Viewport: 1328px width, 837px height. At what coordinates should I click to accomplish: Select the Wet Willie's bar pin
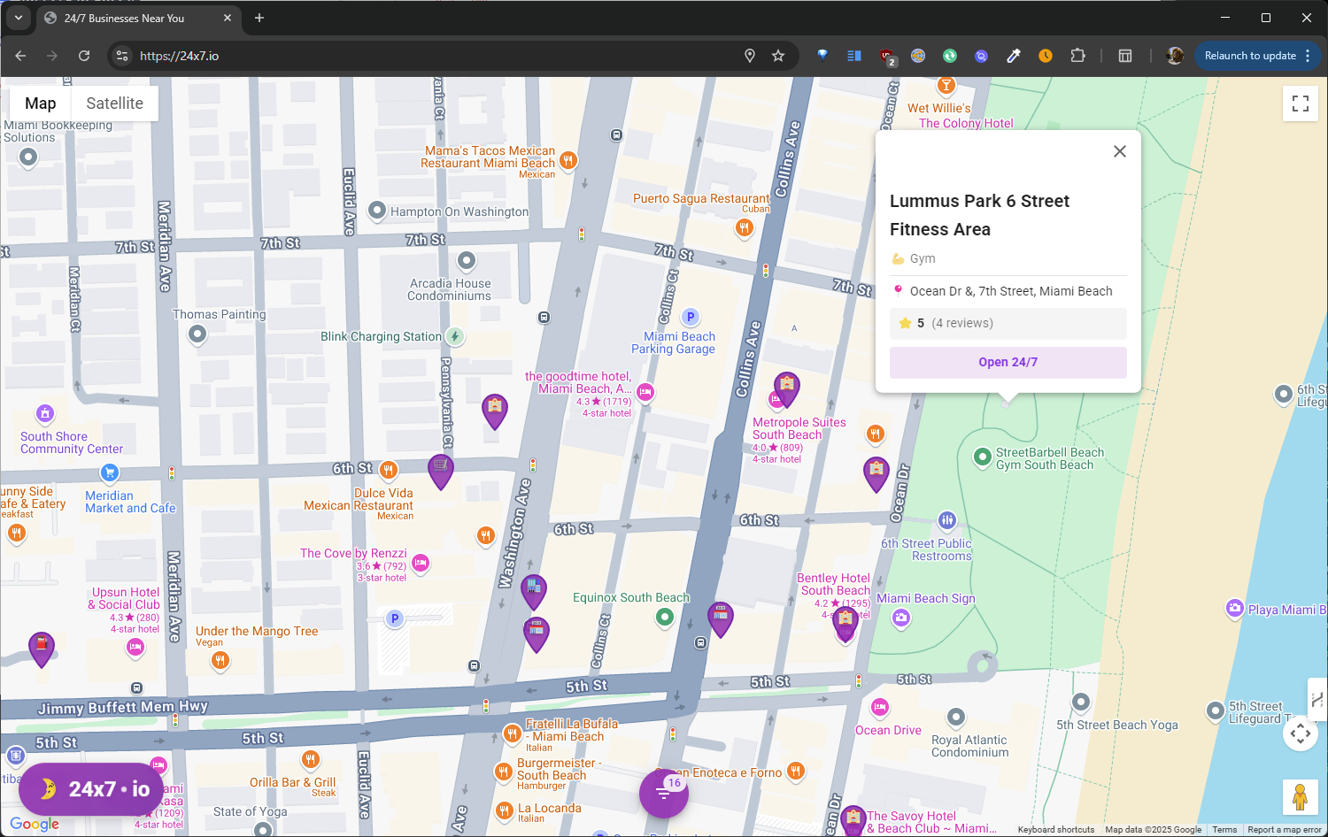(946, 85)
